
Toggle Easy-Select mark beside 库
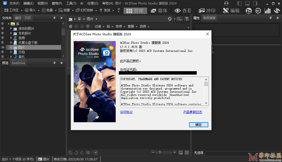click(3, 24)
